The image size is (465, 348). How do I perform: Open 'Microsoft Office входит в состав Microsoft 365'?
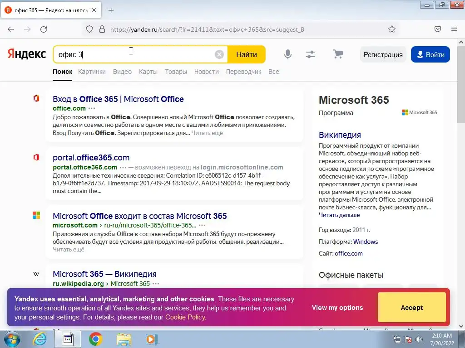tap(140, 216)
